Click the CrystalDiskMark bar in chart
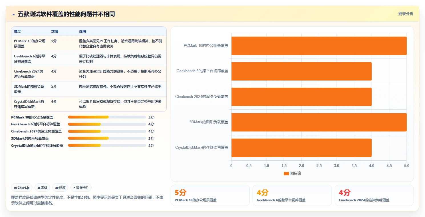The width and height of the screenshot is (425, 217). coord(301,148)
